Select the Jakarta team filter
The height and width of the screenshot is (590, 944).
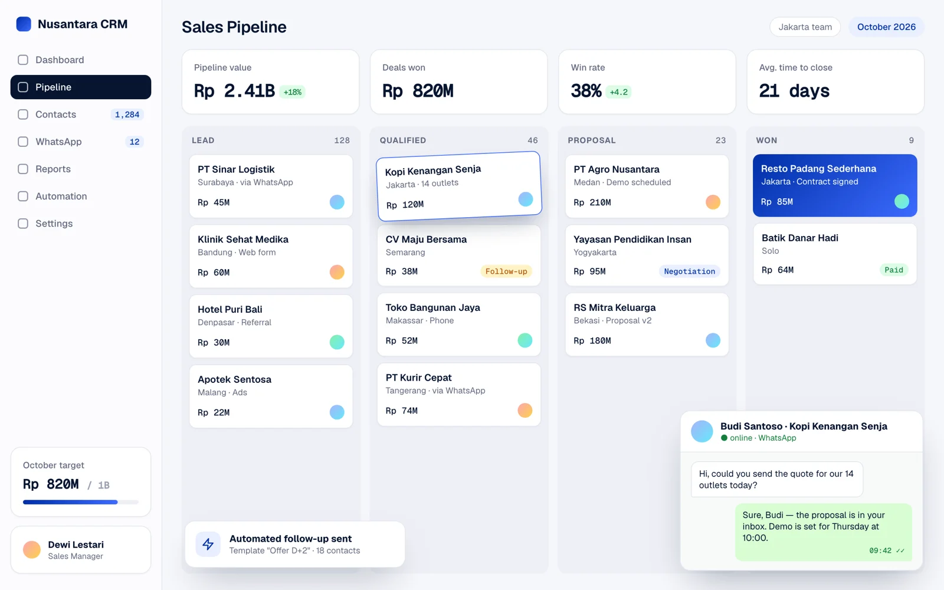click(x=805, y=27)
